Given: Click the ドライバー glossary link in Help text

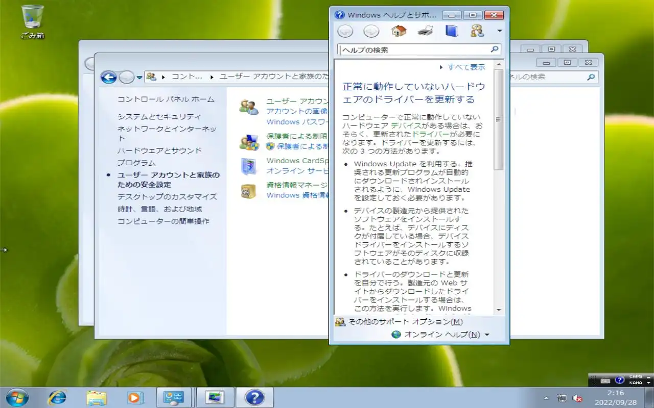Looking at the screenshot, I should [430, 134].
